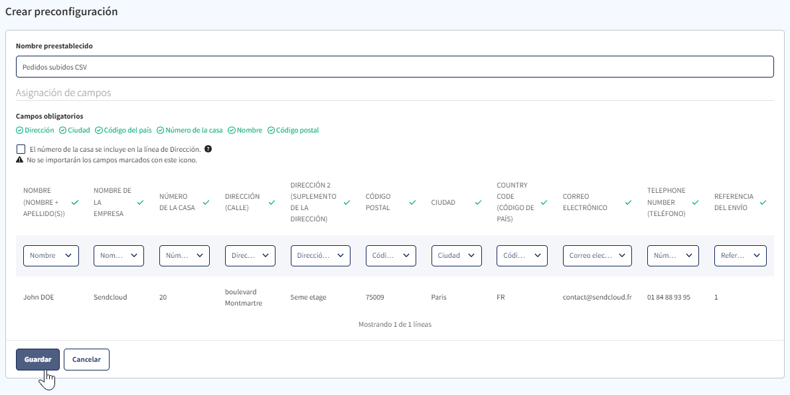790x395 pixels.
Task: Open the house number mapping dropdown
Action: (185, 256)
